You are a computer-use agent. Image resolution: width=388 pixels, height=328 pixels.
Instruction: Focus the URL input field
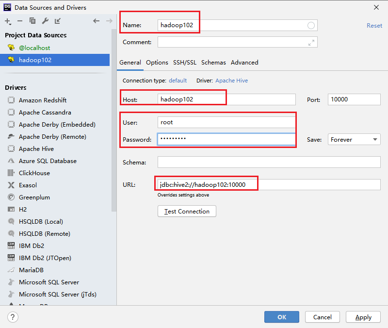269,185
